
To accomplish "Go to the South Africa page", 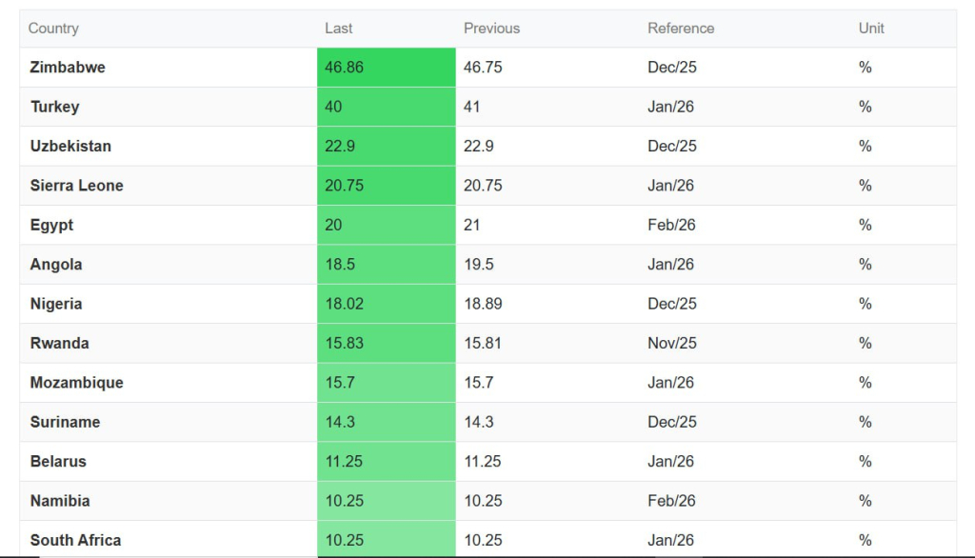I will 75,540.
